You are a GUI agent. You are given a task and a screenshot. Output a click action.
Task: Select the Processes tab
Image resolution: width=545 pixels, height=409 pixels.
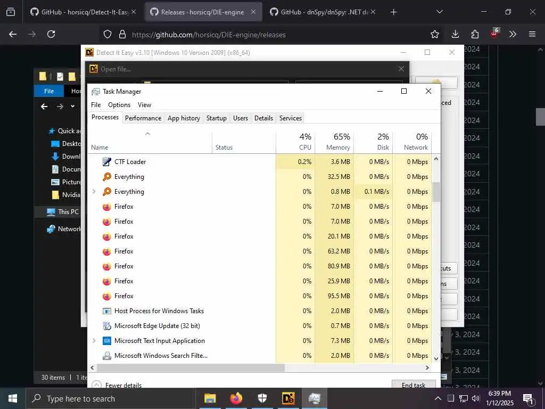click(105, 117)
